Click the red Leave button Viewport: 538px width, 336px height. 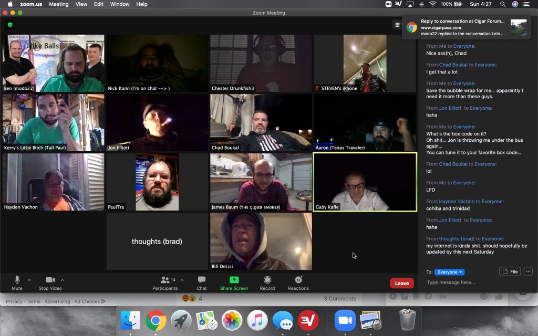(401, 283)
